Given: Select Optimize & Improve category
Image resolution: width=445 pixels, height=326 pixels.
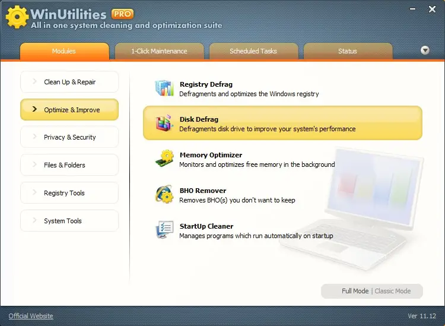Looking at the screenshot, I should (69, 110).
